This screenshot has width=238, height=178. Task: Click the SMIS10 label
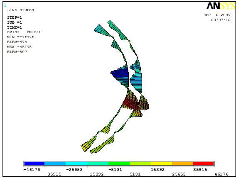pos(34,32)
